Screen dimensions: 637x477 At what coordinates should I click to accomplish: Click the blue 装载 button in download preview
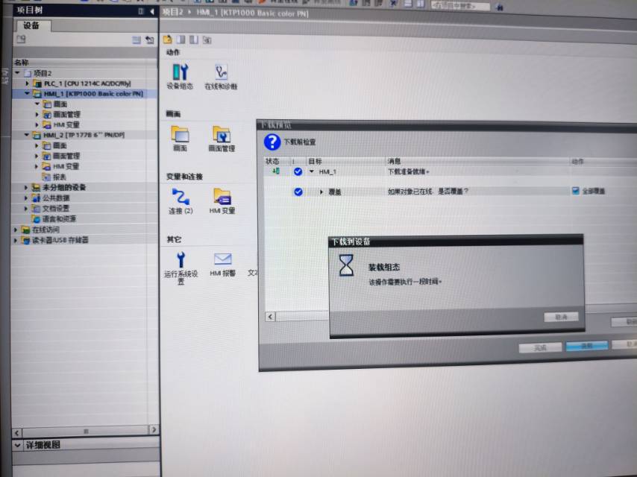(586, 346)
